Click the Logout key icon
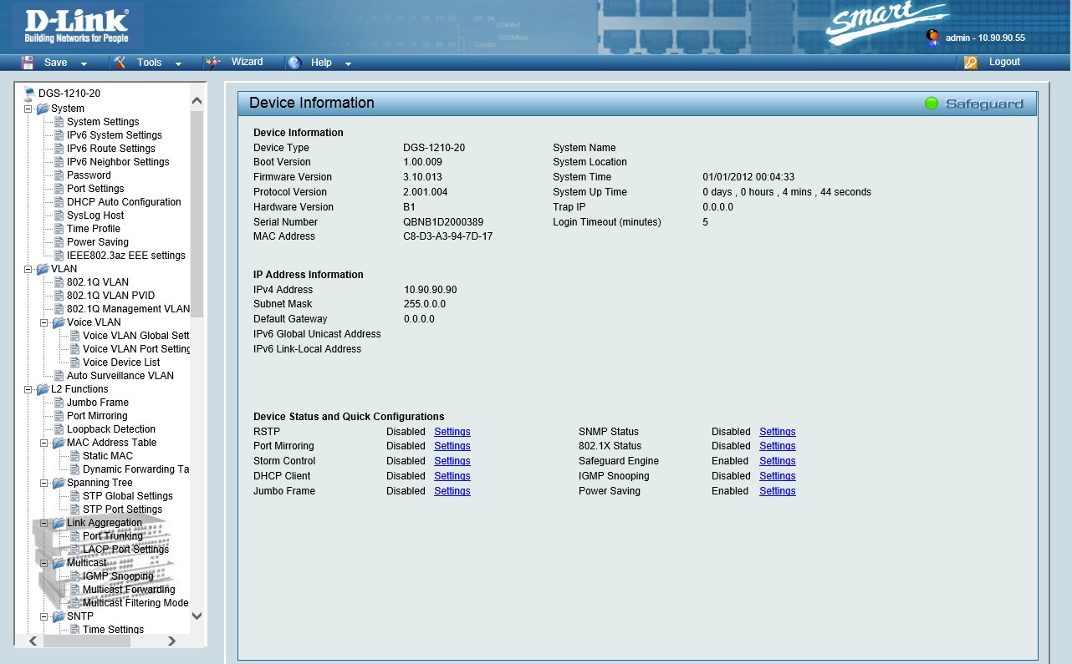Screen dimensions: 1072x664 point(970,63)
